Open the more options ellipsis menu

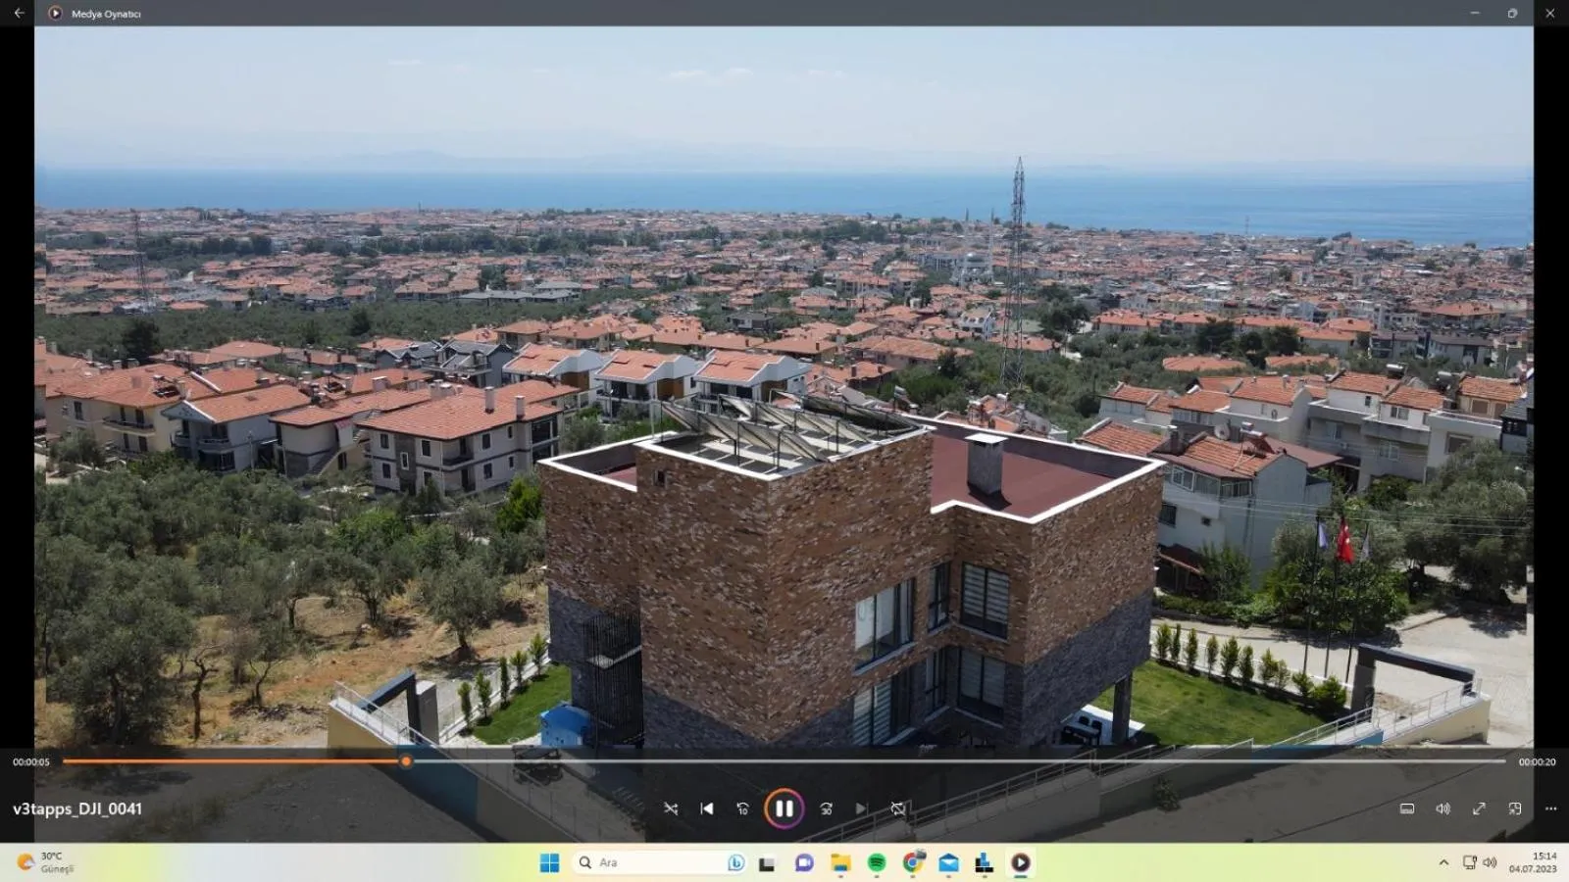pos(1550,808)
